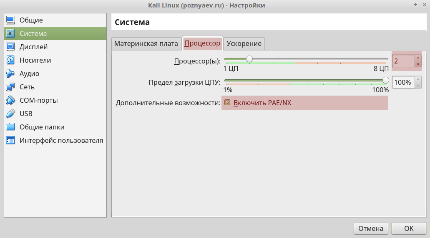430x238 pixels.
Task: Open the Общие папки section
Action: [x=55, y=127]
